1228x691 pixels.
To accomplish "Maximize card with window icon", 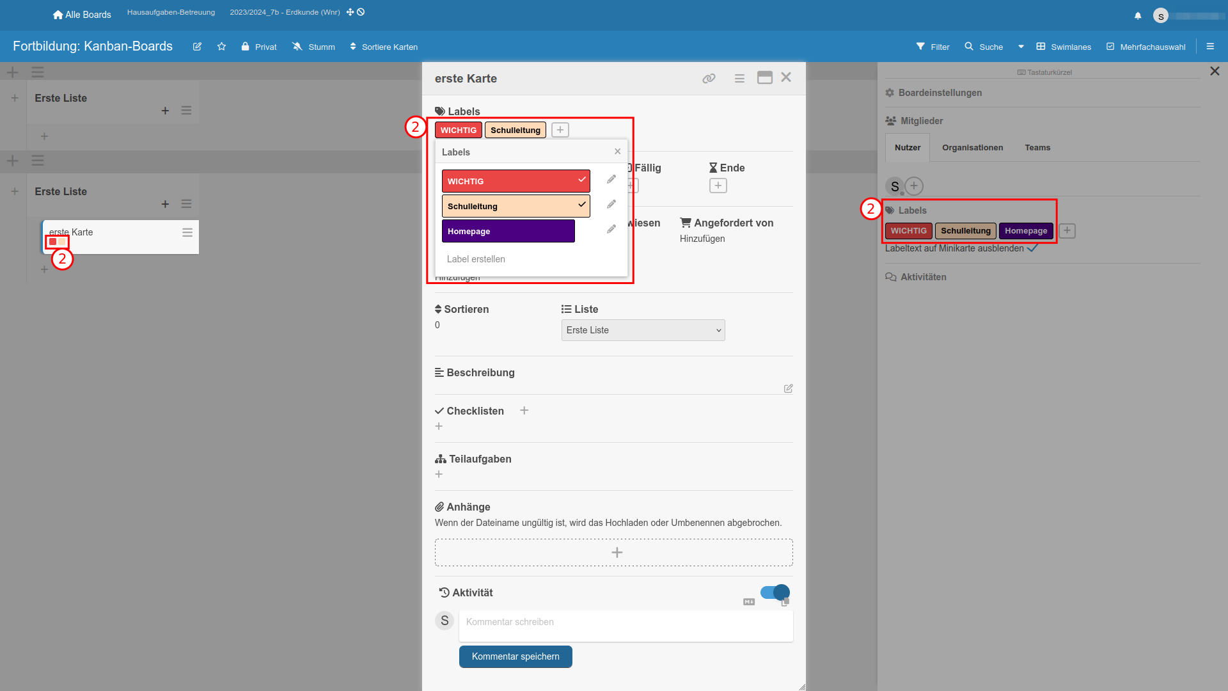I will [764, 78].
